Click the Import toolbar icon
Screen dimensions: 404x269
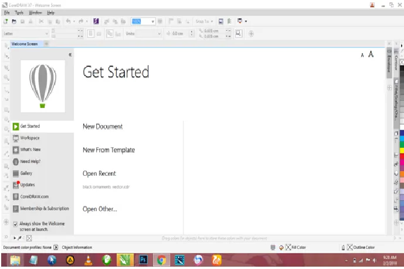click(x=107, y=21)
